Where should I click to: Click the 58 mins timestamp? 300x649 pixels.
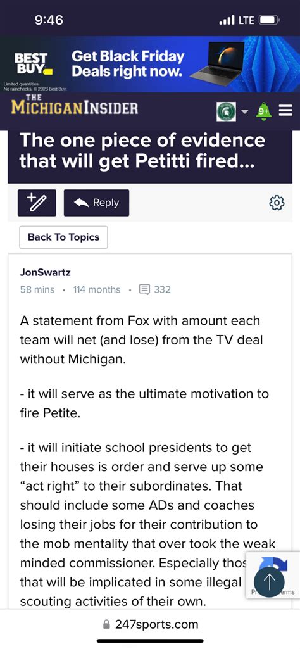[37, 290]
